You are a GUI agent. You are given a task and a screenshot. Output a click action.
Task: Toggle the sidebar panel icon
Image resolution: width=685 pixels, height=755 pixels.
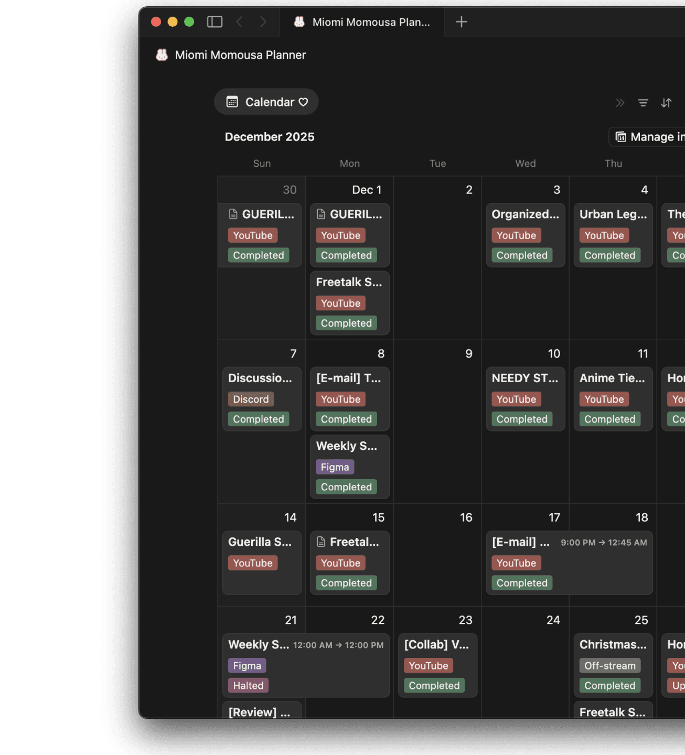215,22
